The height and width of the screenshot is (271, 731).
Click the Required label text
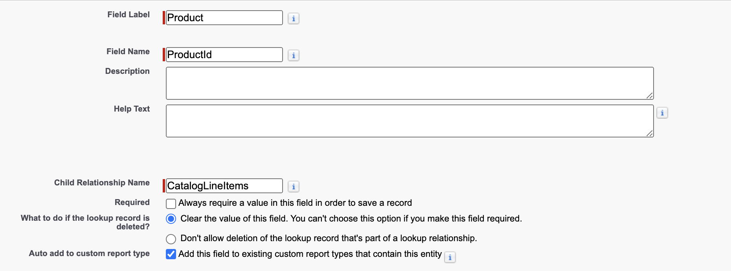coord(132,202)
